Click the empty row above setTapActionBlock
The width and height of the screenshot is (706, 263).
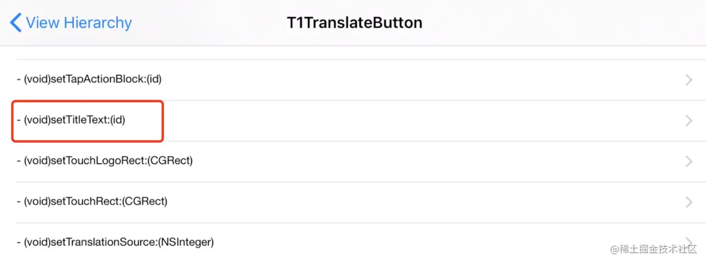click(x=353, y=53)
